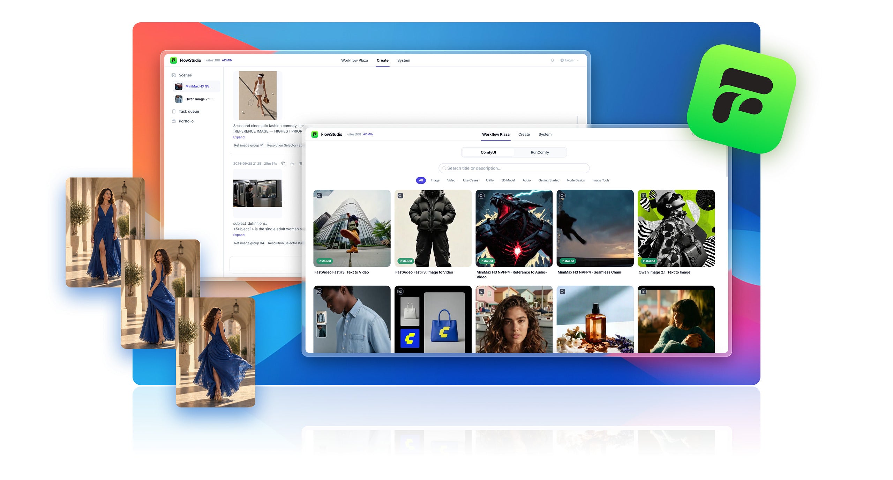Image resolution: width=893 pixels, height=480 pixels.
Task: Click the image type icon on Qwen Image 2.1 card
Action: (644, 196)
